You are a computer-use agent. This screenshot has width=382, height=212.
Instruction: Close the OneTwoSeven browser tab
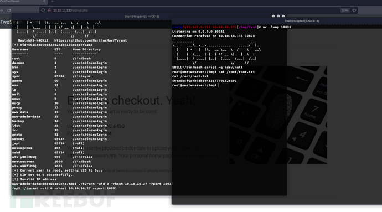click(44, 1)
